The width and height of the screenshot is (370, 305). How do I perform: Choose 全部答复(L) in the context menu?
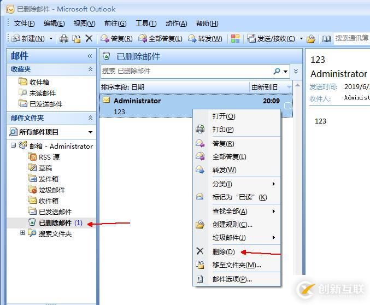237,157
